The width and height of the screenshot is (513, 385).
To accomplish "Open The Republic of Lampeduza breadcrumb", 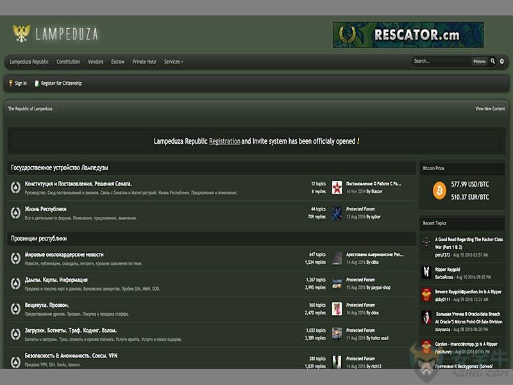I will point(30,108).
